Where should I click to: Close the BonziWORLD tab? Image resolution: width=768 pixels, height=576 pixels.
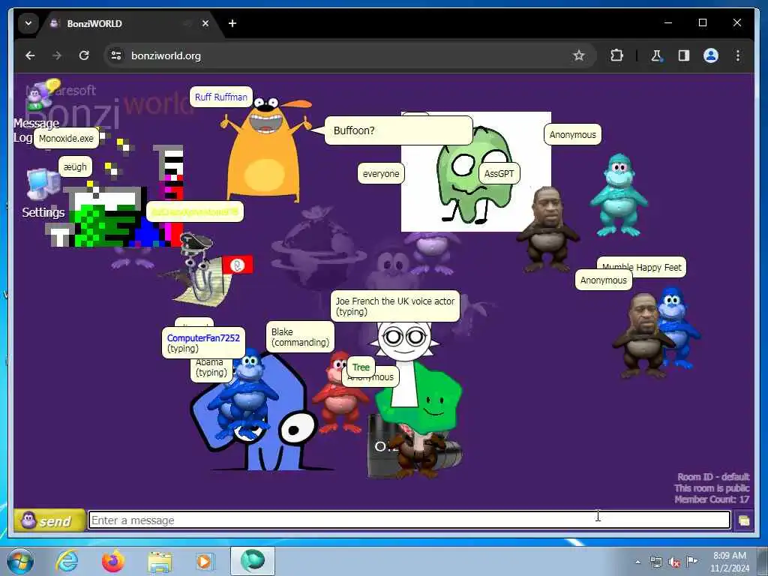(x=205, y=23)
